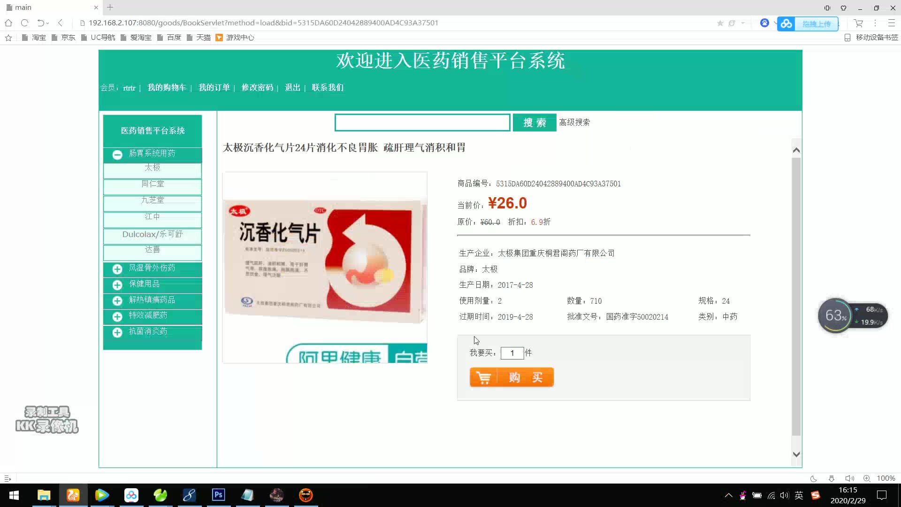The width and height of the screenshot is (901, 507).
Task: Select the 同仁堂 brand item
Action: 153,186
